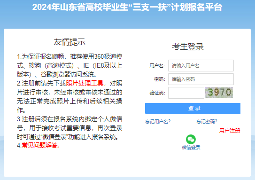Focus the 请输入用户名 username field
The height and width of the screenshot is (180, 255).
tap(201, 66)
